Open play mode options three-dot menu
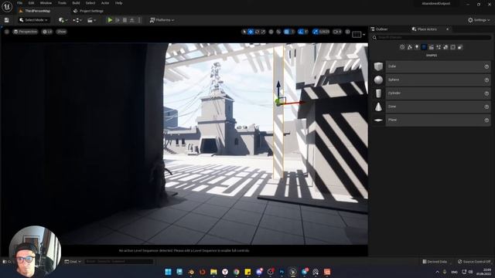This screenshot has height=278, width=495. [x=139, y=20]
